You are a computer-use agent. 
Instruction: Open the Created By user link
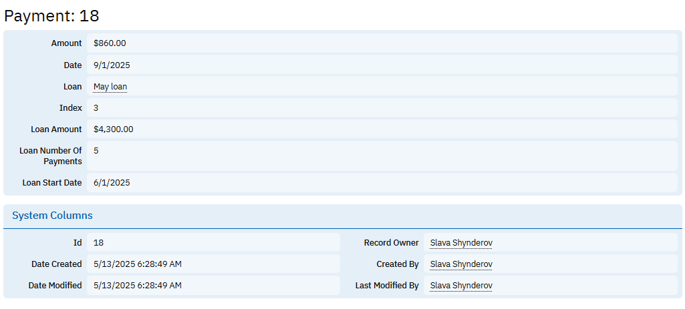tap(460, 264)
